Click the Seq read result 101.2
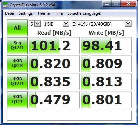This screenshot has height=125, width=138. point(54,46)
